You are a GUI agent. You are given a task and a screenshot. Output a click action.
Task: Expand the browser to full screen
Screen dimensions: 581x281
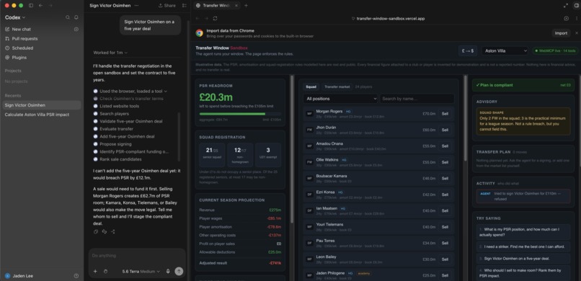[566, 6]
